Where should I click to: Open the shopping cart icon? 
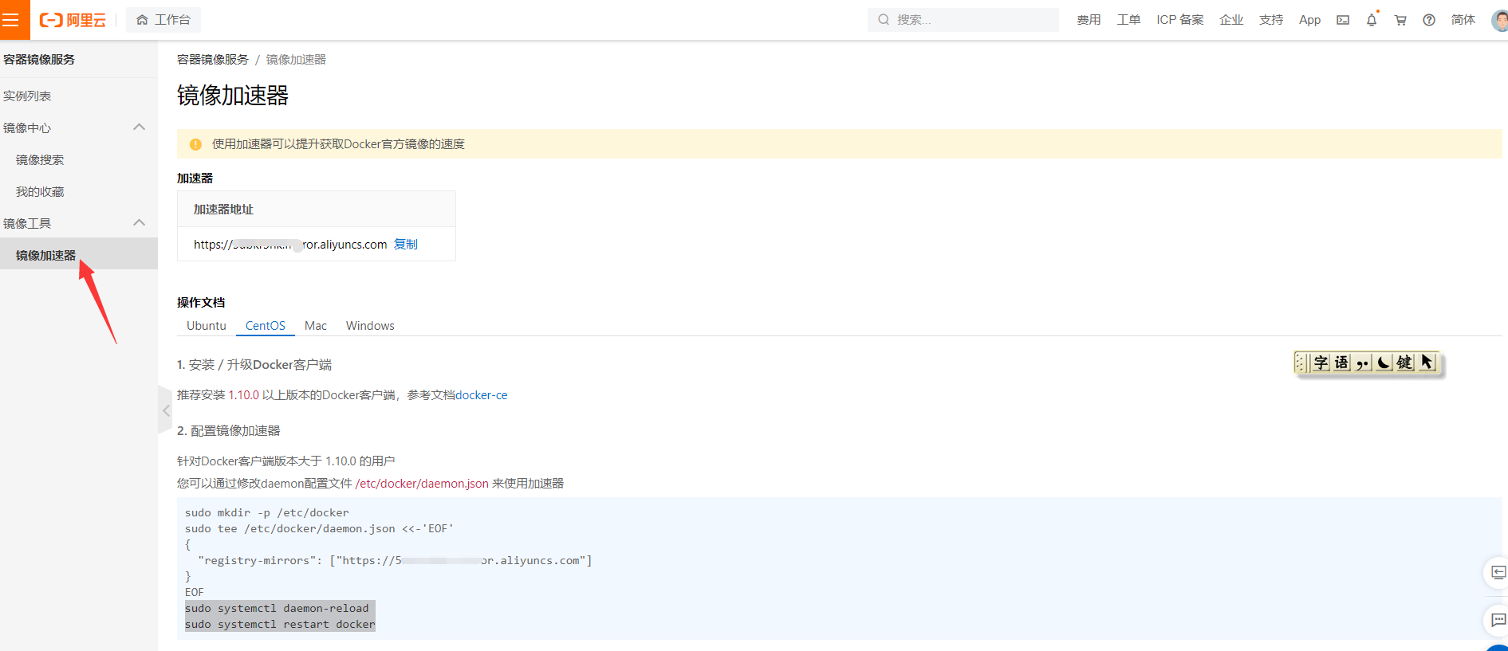[x=1400, y=20]
